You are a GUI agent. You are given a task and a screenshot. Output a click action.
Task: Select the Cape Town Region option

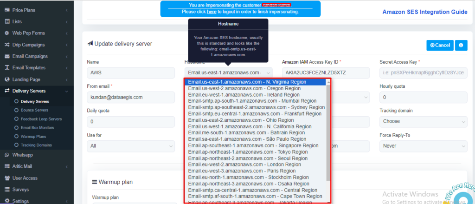(256, 197)
